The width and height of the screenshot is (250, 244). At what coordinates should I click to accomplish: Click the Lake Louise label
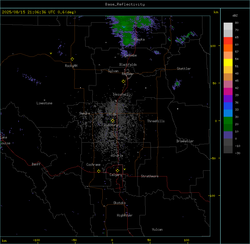point(5,140)
